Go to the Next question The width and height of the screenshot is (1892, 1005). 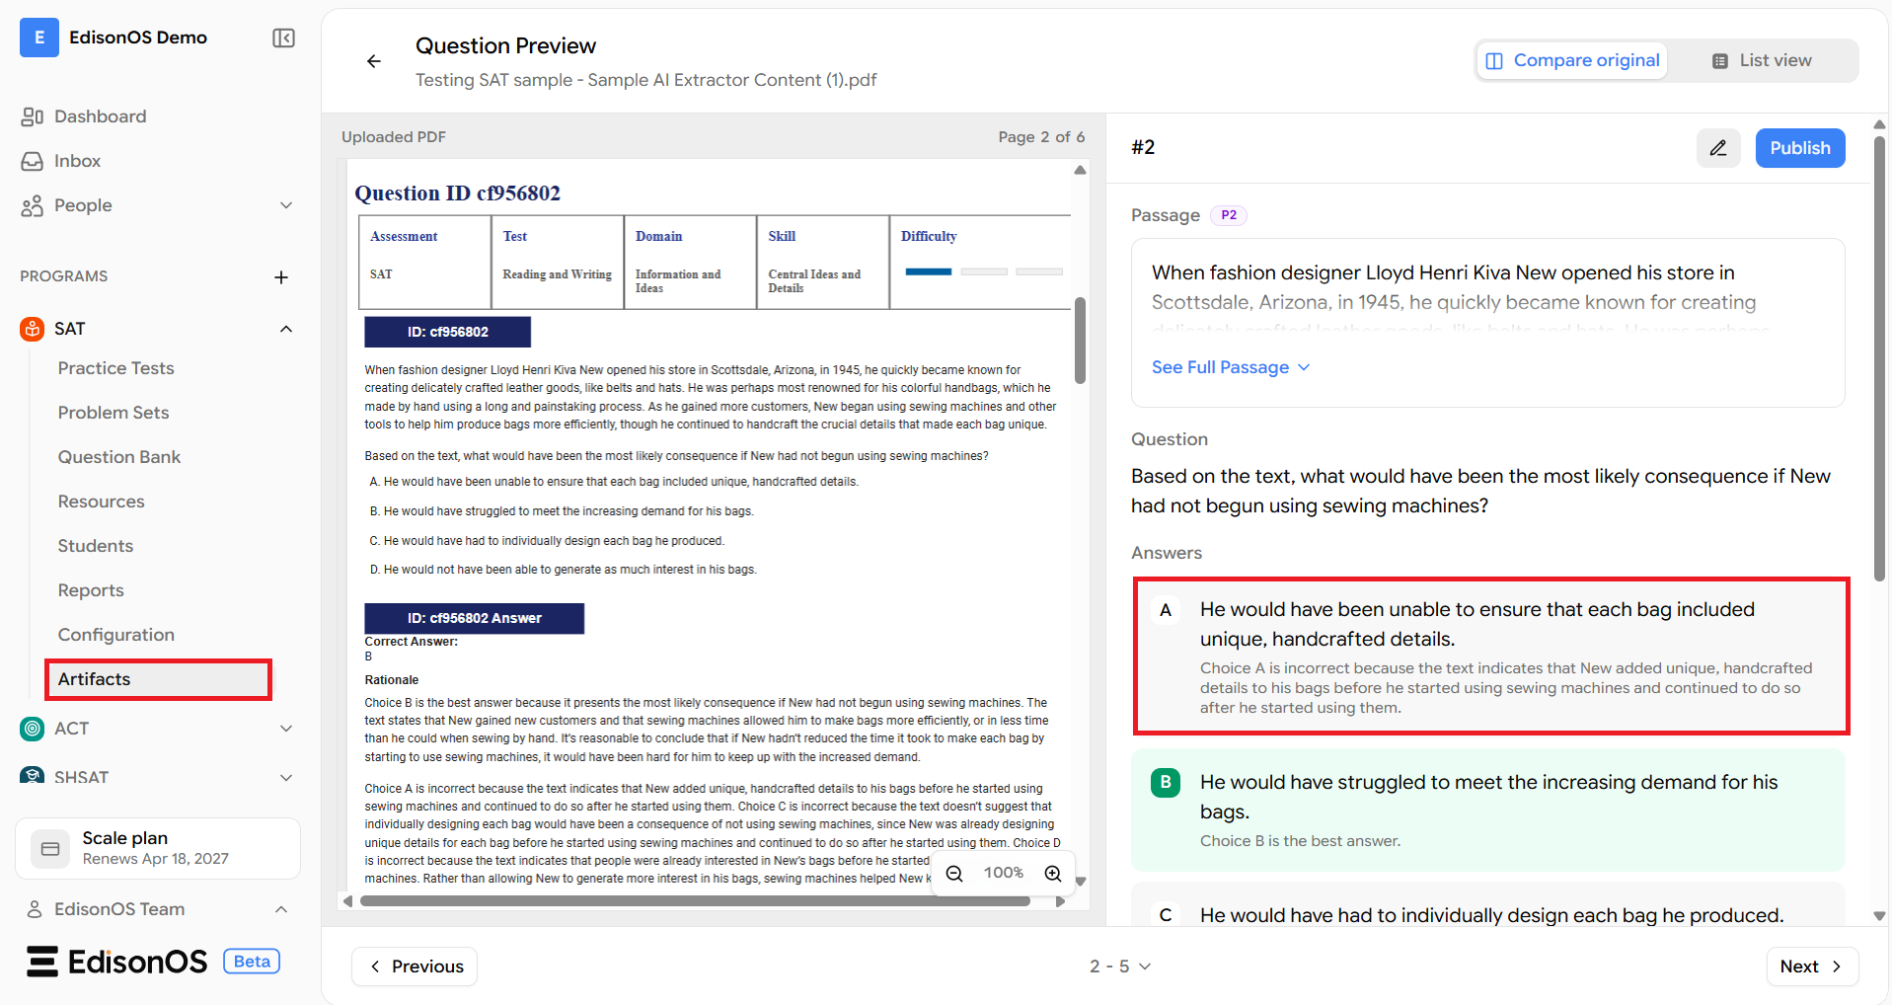(1812, 966)
